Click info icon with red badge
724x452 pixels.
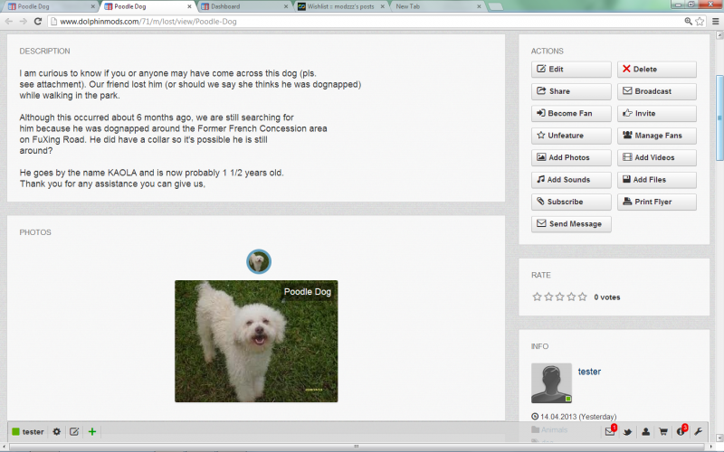[681, 431]
